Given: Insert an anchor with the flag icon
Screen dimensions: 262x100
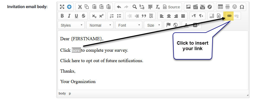Looking at the screenshot, I should (168, 25).
